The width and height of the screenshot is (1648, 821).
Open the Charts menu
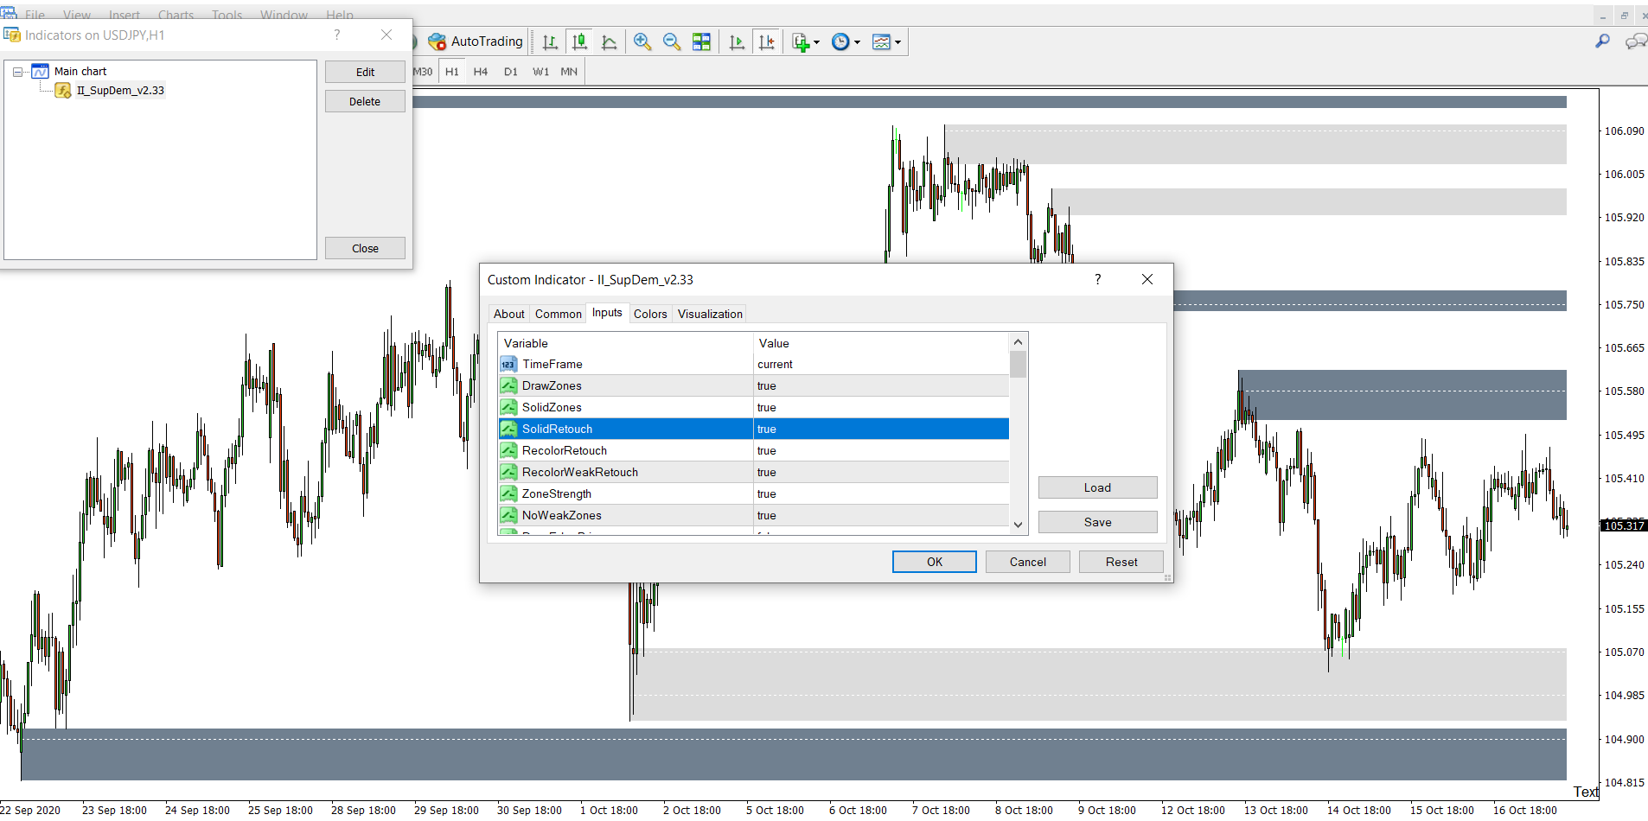(176, 15)
